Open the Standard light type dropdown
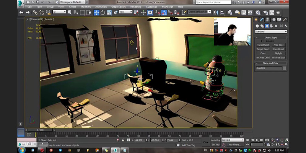 (x=271, y=31)
